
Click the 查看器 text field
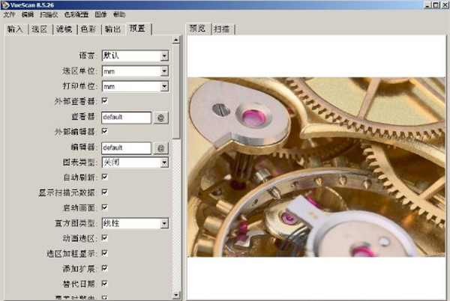pos(126,118)
